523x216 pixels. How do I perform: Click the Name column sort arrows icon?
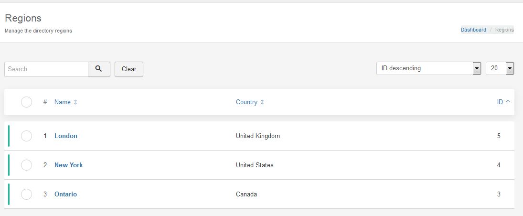[x=75, y=102]
